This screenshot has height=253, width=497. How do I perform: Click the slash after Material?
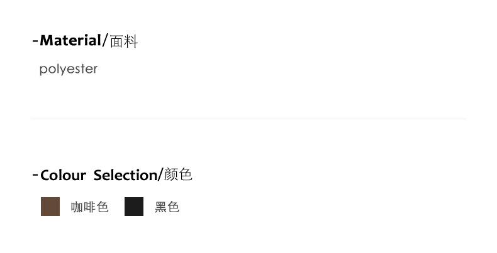tap(105, 41)
